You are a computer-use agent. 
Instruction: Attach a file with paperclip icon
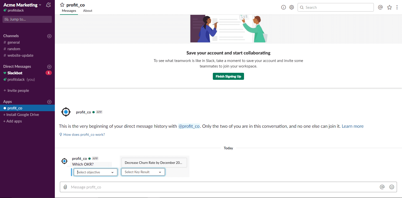pos(65,187)
